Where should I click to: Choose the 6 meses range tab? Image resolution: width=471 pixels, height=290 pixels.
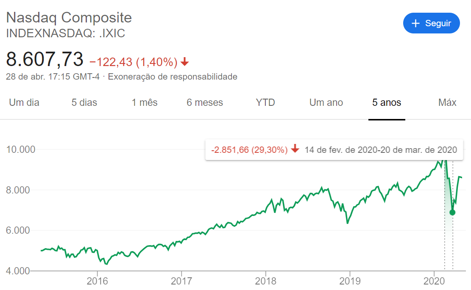point(205,102)
